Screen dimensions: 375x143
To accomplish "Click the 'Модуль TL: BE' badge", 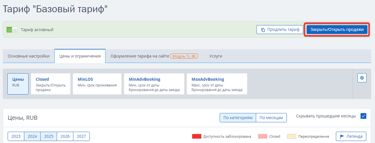I will [184, 56].
